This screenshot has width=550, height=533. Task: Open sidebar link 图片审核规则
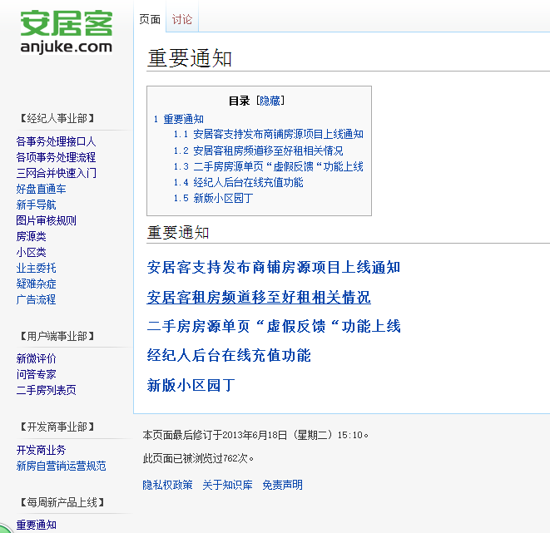46,220
